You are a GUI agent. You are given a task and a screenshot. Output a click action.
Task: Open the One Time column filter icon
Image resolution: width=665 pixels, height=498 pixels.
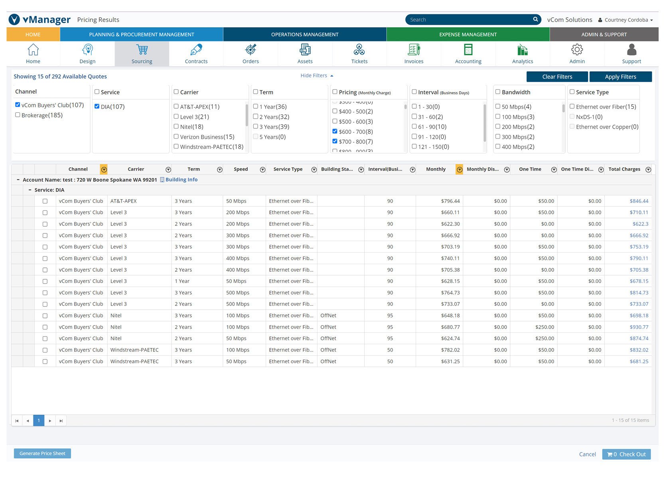pos(554,170)
